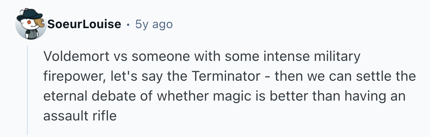
Task: Collapse the comment using the thread line
Action: click(27, 90)
